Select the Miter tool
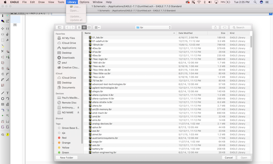Image resolution: width=273 pixels, height=164 pixels. 7,74
